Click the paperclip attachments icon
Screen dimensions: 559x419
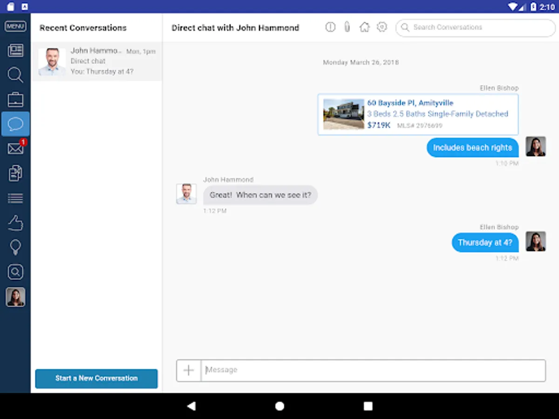tap(347, 27)
